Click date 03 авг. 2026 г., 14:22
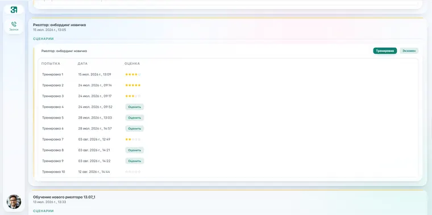The width and height of the screenshot is (432, 215). [x=94, y=161]
